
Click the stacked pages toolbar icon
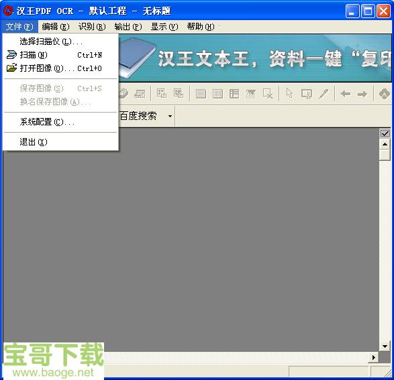click(x=124, y=94)
